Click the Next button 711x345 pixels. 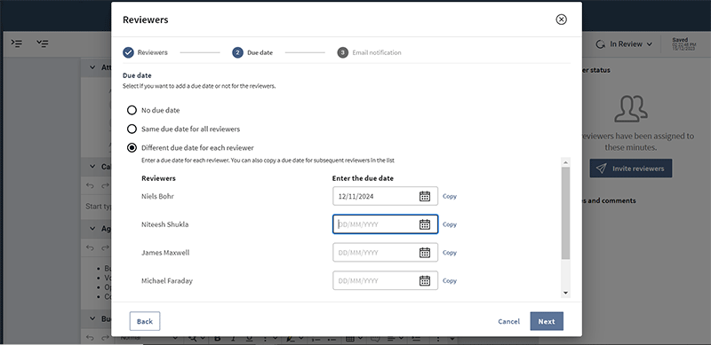click(547, 321)
